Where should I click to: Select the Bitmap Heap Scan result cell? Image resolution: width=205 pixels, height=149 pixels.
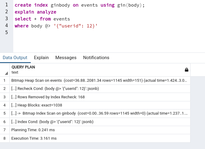[99, 81]
